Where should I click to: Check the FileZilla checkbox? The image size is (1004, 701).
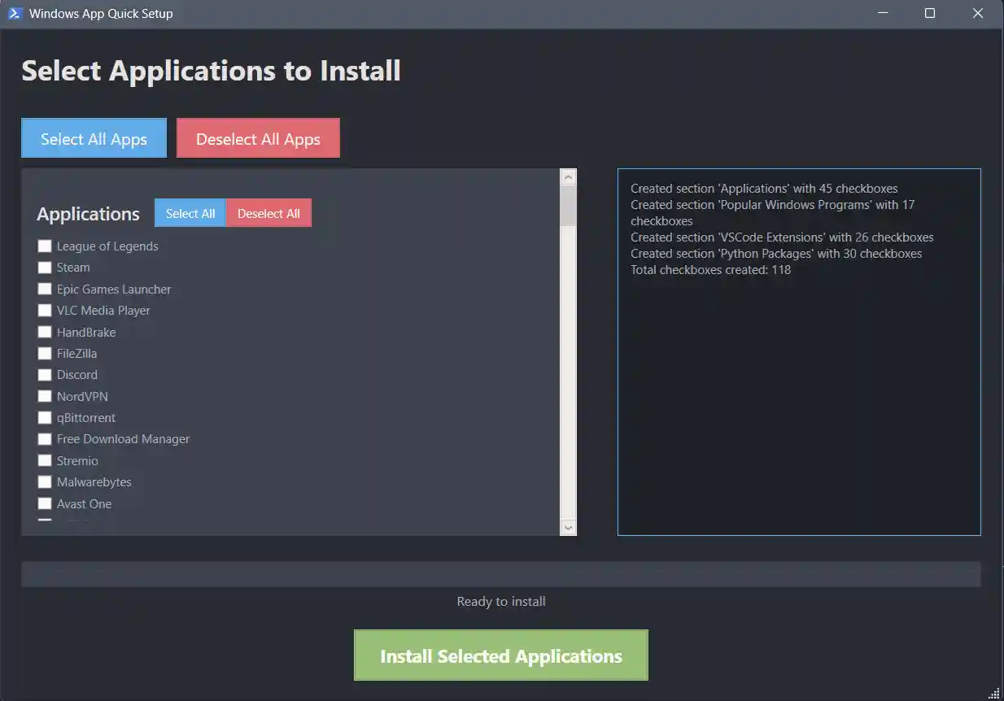click(x=45, y=353)
